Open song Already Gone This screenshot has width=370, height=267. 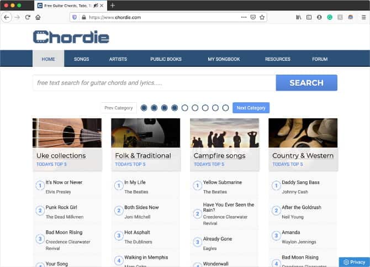tap(218, 239)
